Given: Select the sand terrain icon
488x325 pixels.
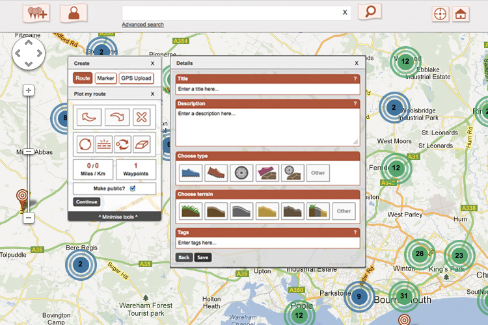Looking at the screenshot, I should (x=267, y=211).
